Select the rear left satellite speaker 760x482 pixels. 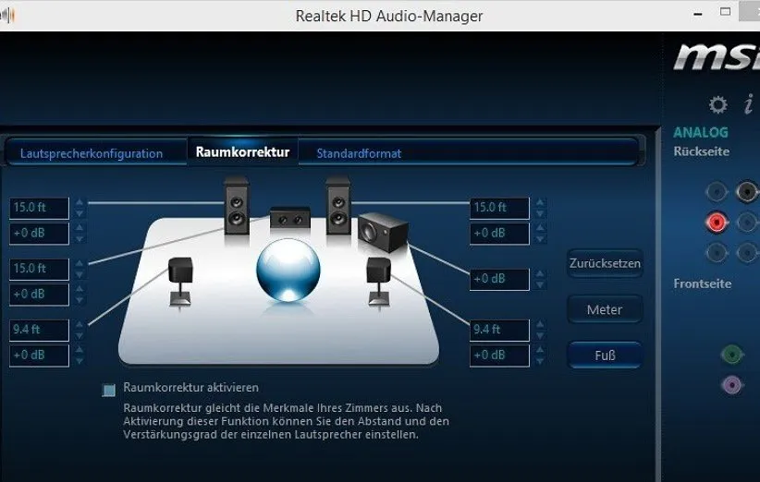pos(181,278)
